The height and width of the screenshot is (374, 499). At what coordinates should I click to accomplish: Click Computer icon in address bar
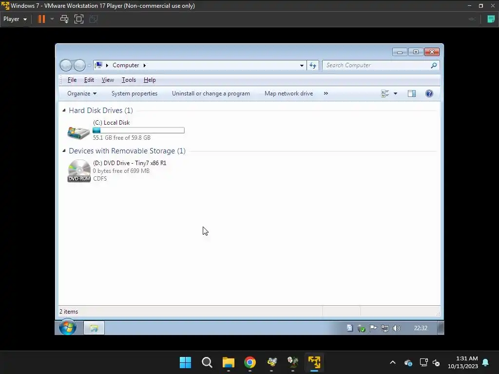[x=98, y=65]
